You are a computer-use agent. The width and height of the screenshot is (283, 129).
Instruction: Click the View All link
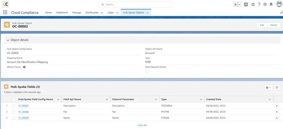(142, 125)
